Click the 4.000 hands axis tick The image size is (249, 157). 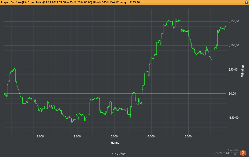151,136
